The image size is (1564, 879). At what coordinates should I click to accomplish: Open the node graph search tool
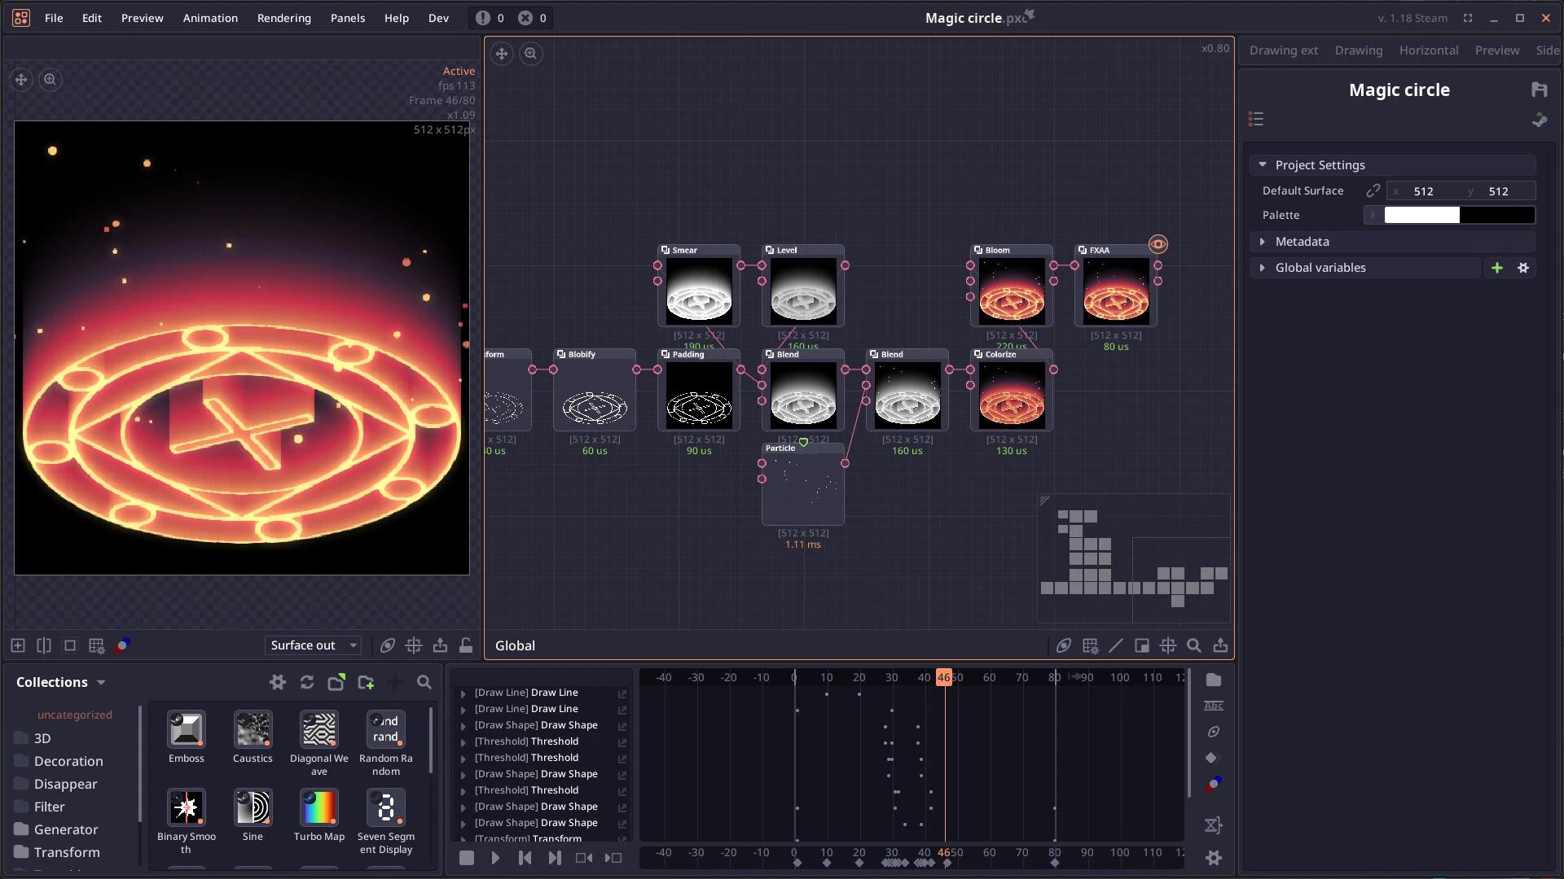coord(1194,645)
